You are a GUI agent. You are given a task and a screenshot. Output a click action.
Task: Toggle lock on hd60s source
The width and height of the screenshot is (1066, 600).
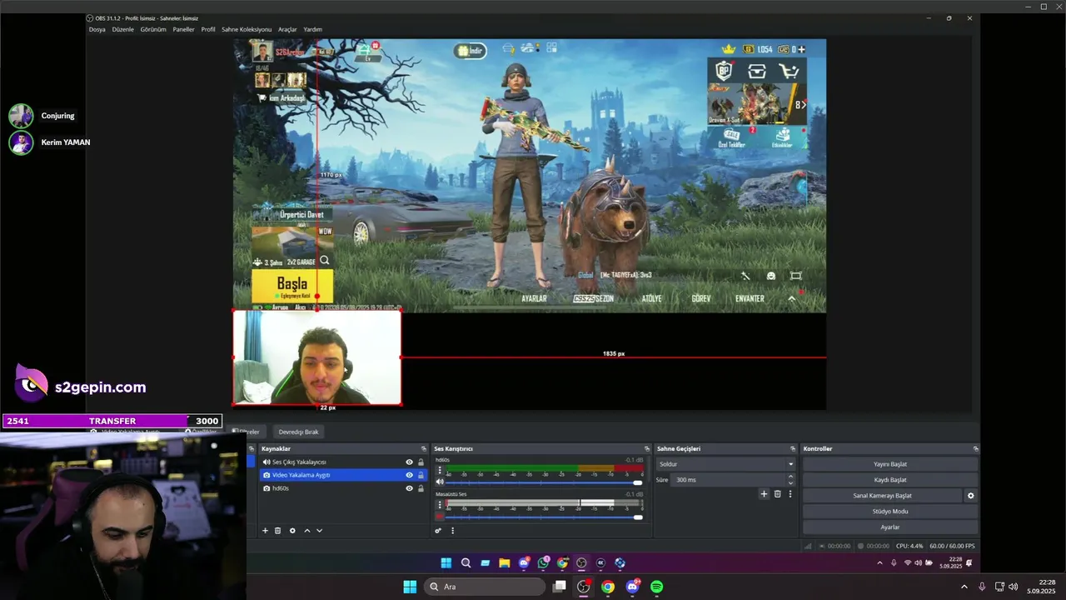point(421,488)
